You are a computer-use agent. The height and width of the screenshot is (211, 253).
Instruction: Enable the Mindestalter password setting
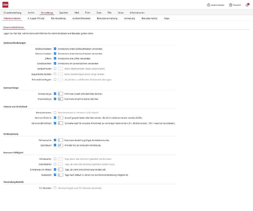click(x=54, y=159)
